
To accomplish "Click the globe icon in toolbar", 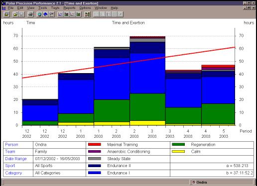I will pyautogui.click(x=39, y=14).
